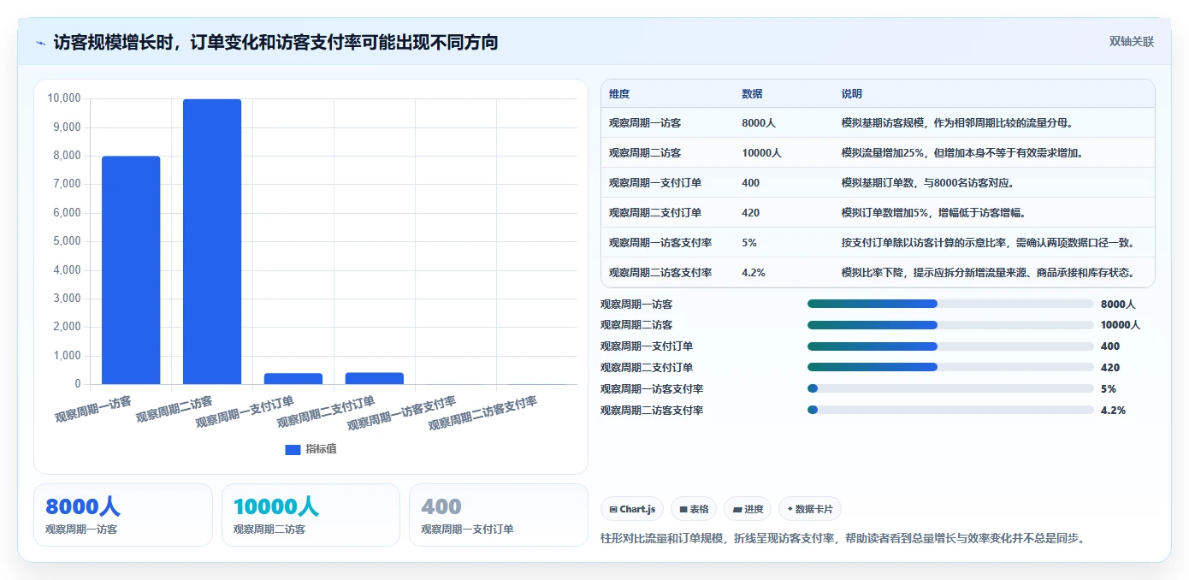Click the 1,000 y-axis tick label
The image size is (1189, 580).
[x=67, y=356]
